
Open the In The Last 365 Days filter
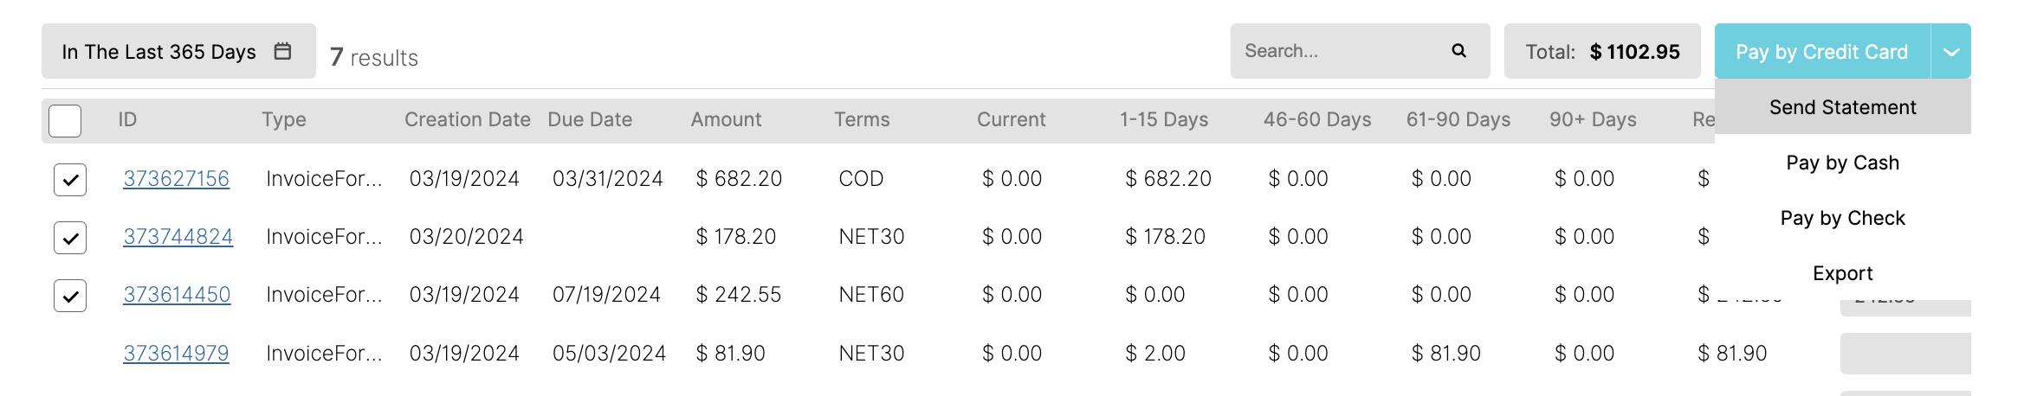(178, 51)
